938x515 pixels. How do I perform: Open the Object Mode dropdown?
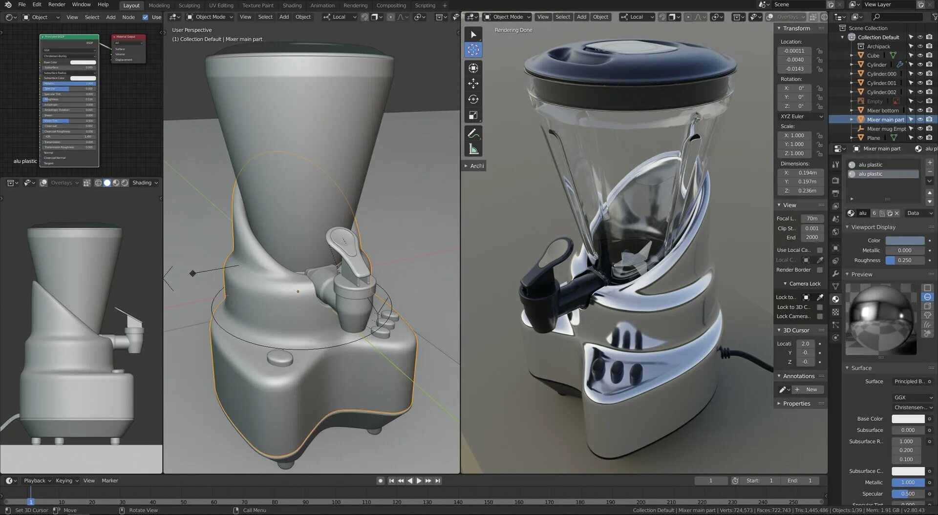(x=210, y=17)
